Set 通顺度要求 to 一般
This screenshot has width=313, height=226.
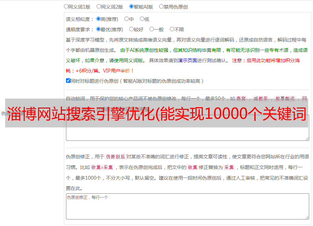click(x=152, y=29)
